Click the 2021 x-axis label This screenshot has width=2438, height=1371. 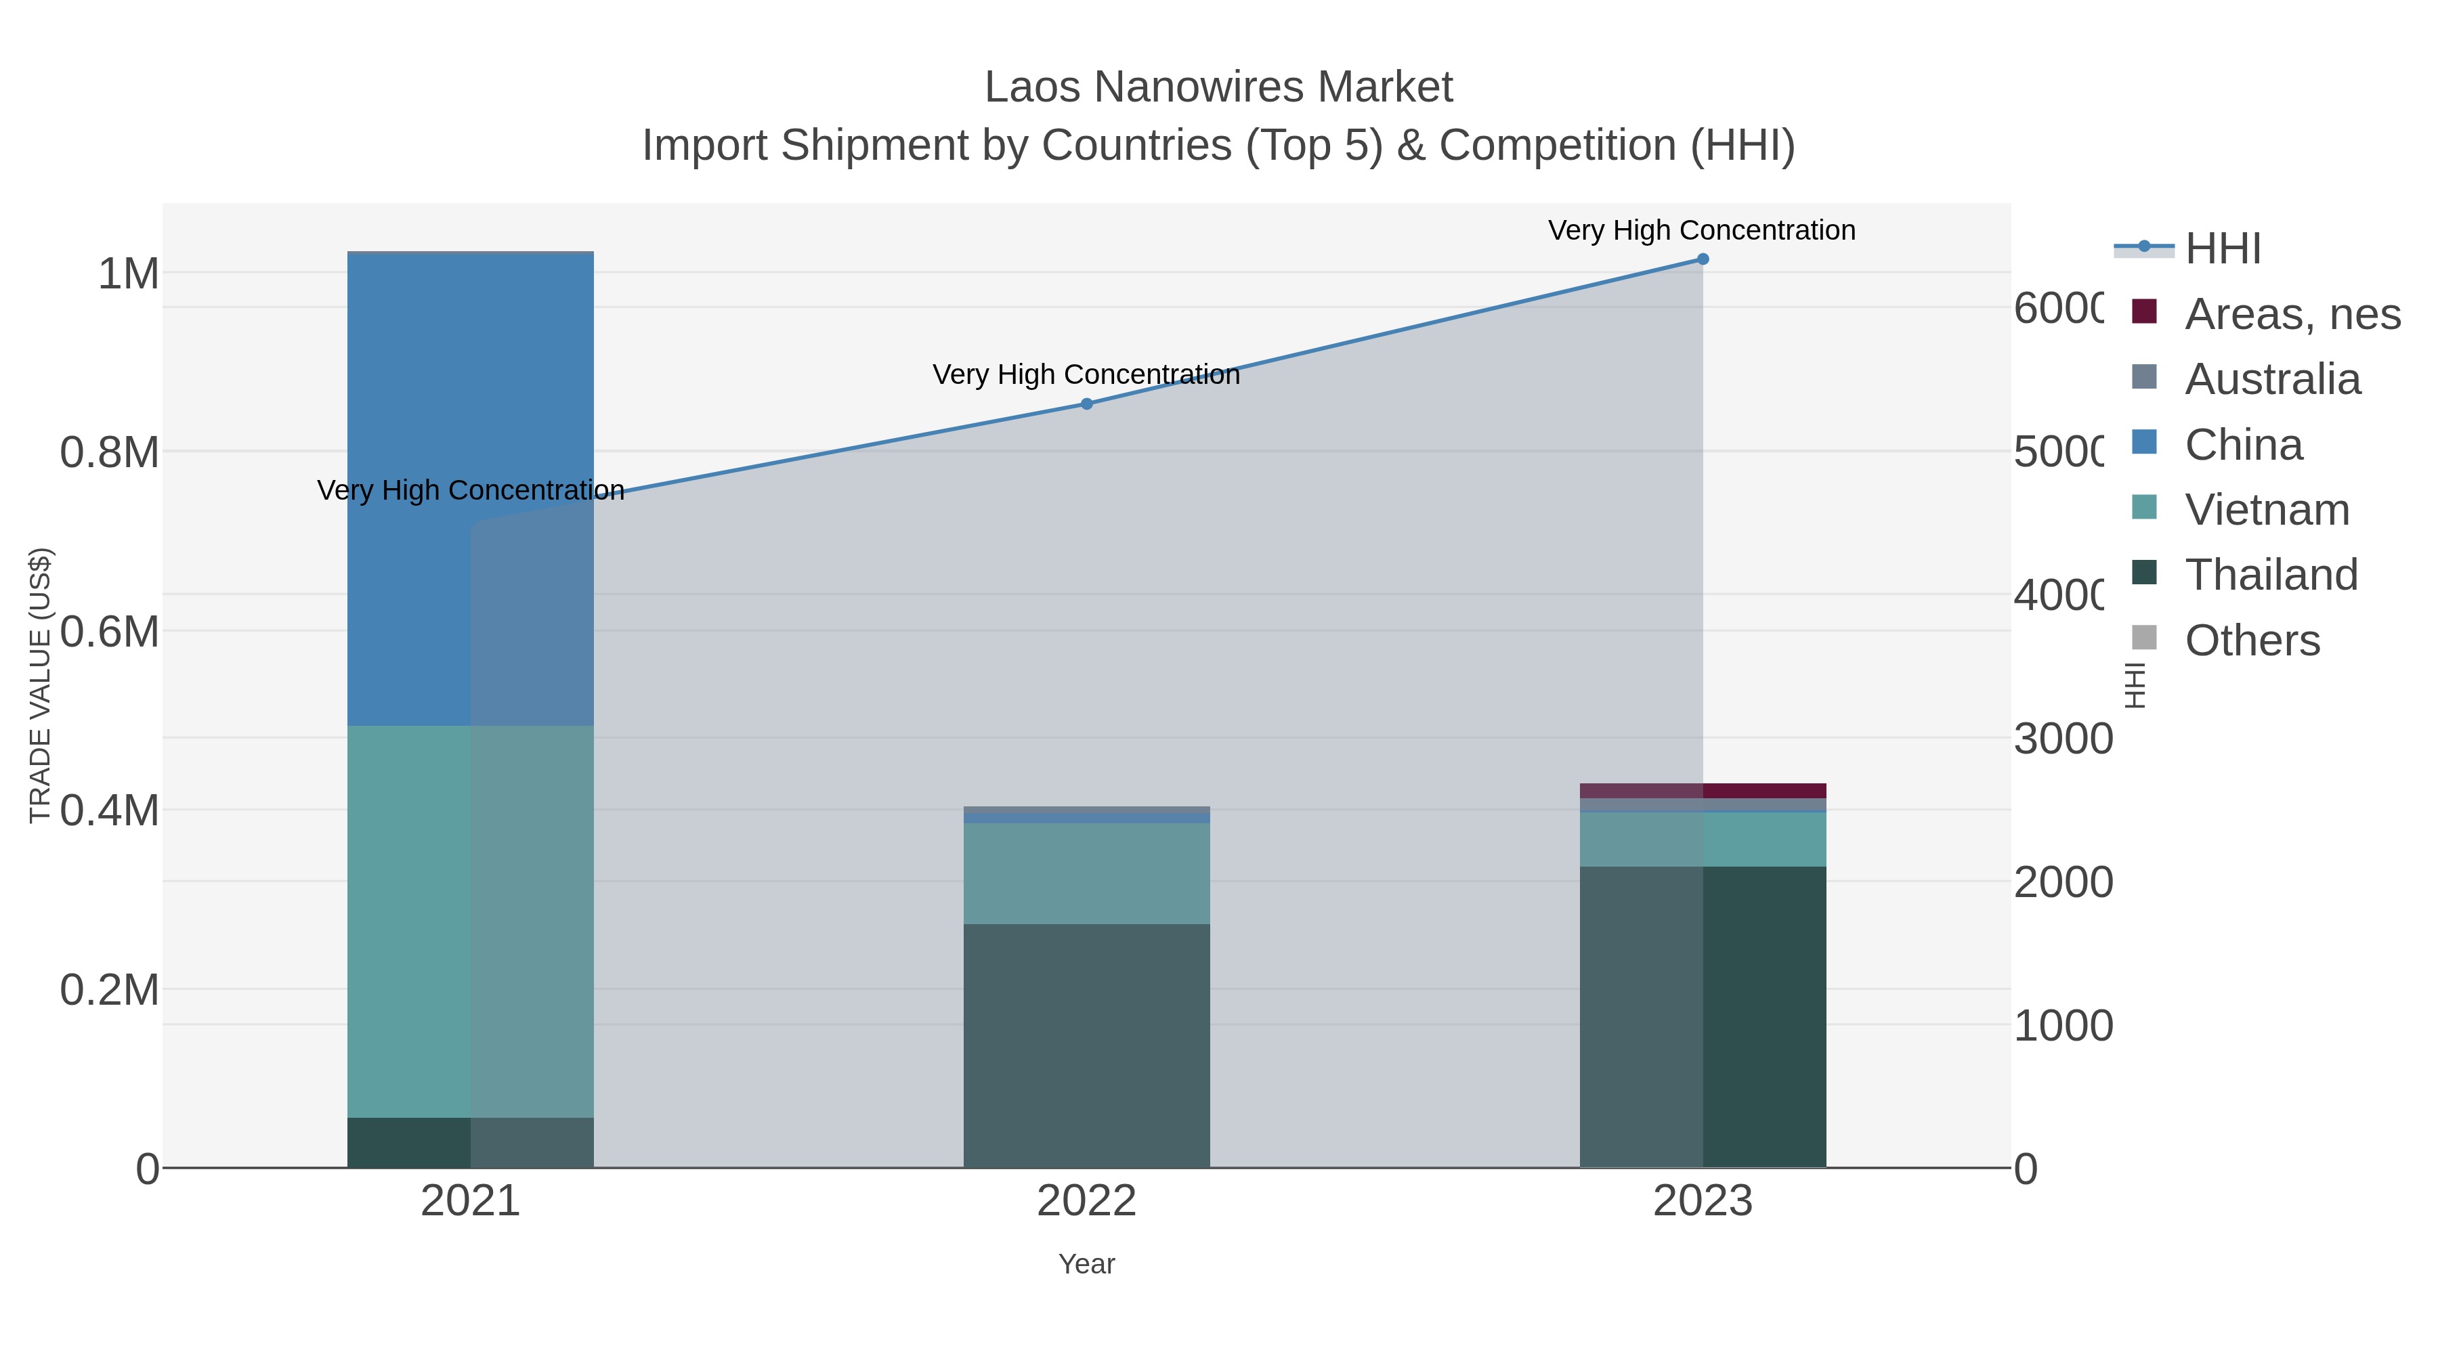[471, 1200]
